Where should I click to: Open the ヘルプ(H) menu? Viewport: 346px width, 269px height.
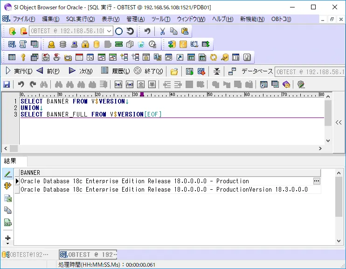pyautogui.click(x=222, y=19)
